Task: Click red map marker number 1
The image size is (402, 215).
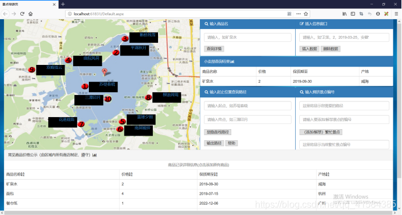Action: click(85, 86)
